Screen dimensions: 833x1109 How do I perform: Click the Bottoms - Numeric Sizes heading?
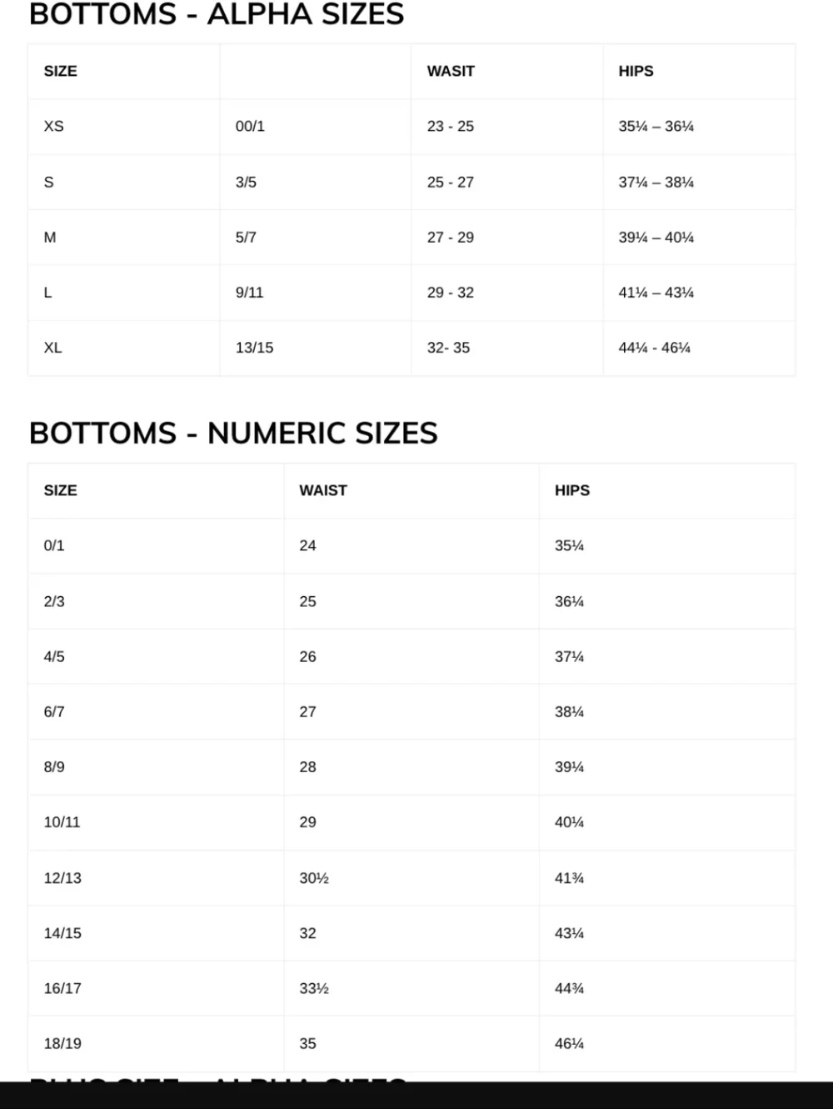point(233,433)
